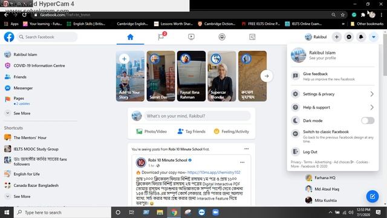387x218 pixels.
Task: Select Give feedback menu item
Action: click(x=333, y=76)
